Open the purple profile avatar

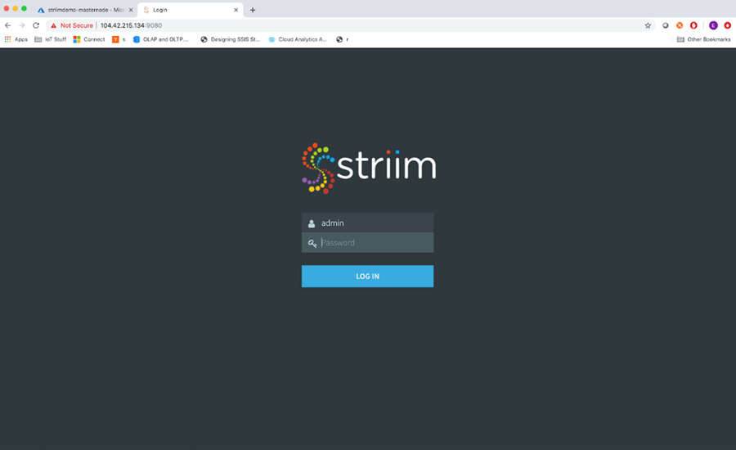click(713, 25)
